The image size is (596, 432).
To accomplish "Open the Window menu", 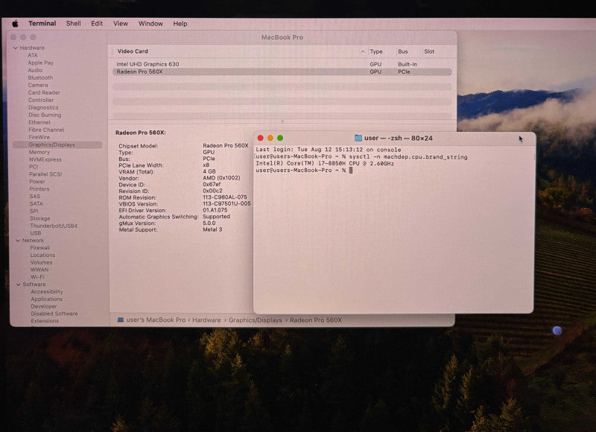I will click(x=150, y=24).
